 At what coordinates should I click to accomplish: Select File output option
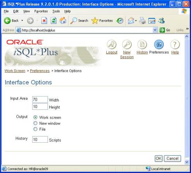(x=35, y=129)
